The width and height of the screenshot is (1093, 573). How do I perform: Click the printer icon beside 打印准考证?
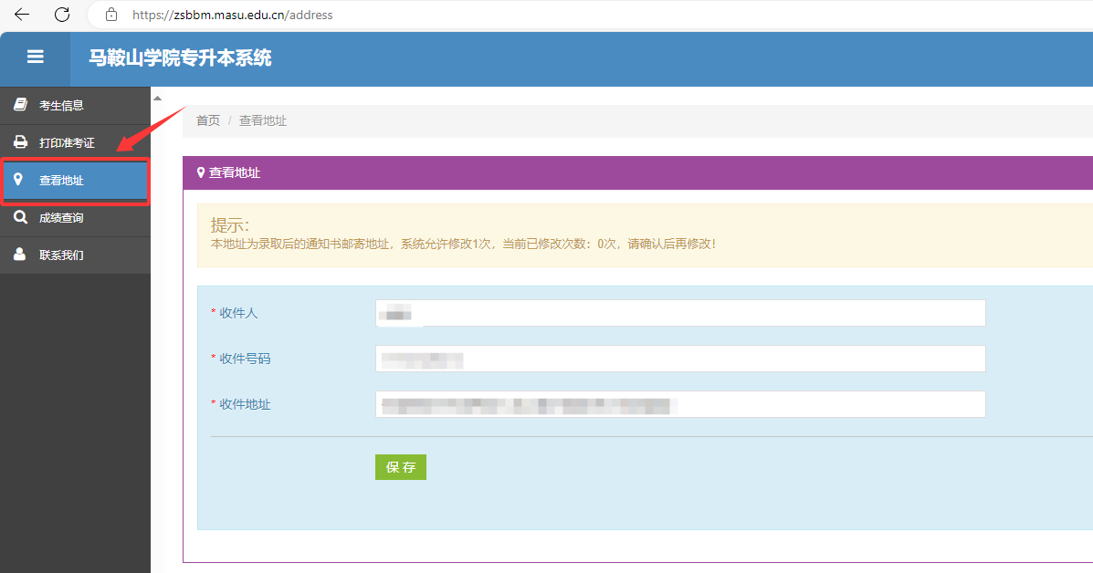[20, 142]
